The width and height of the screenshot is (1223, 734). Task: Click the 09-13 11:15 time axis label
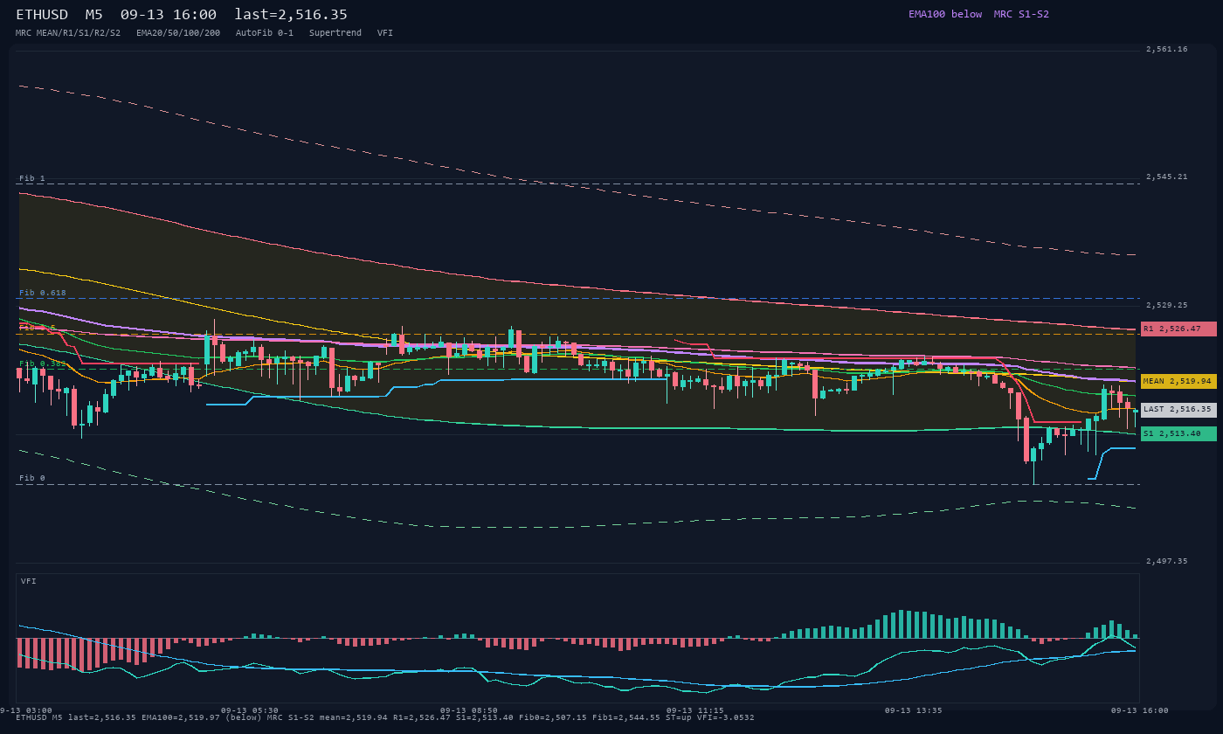pyautogui.click(x=694, y=710)
